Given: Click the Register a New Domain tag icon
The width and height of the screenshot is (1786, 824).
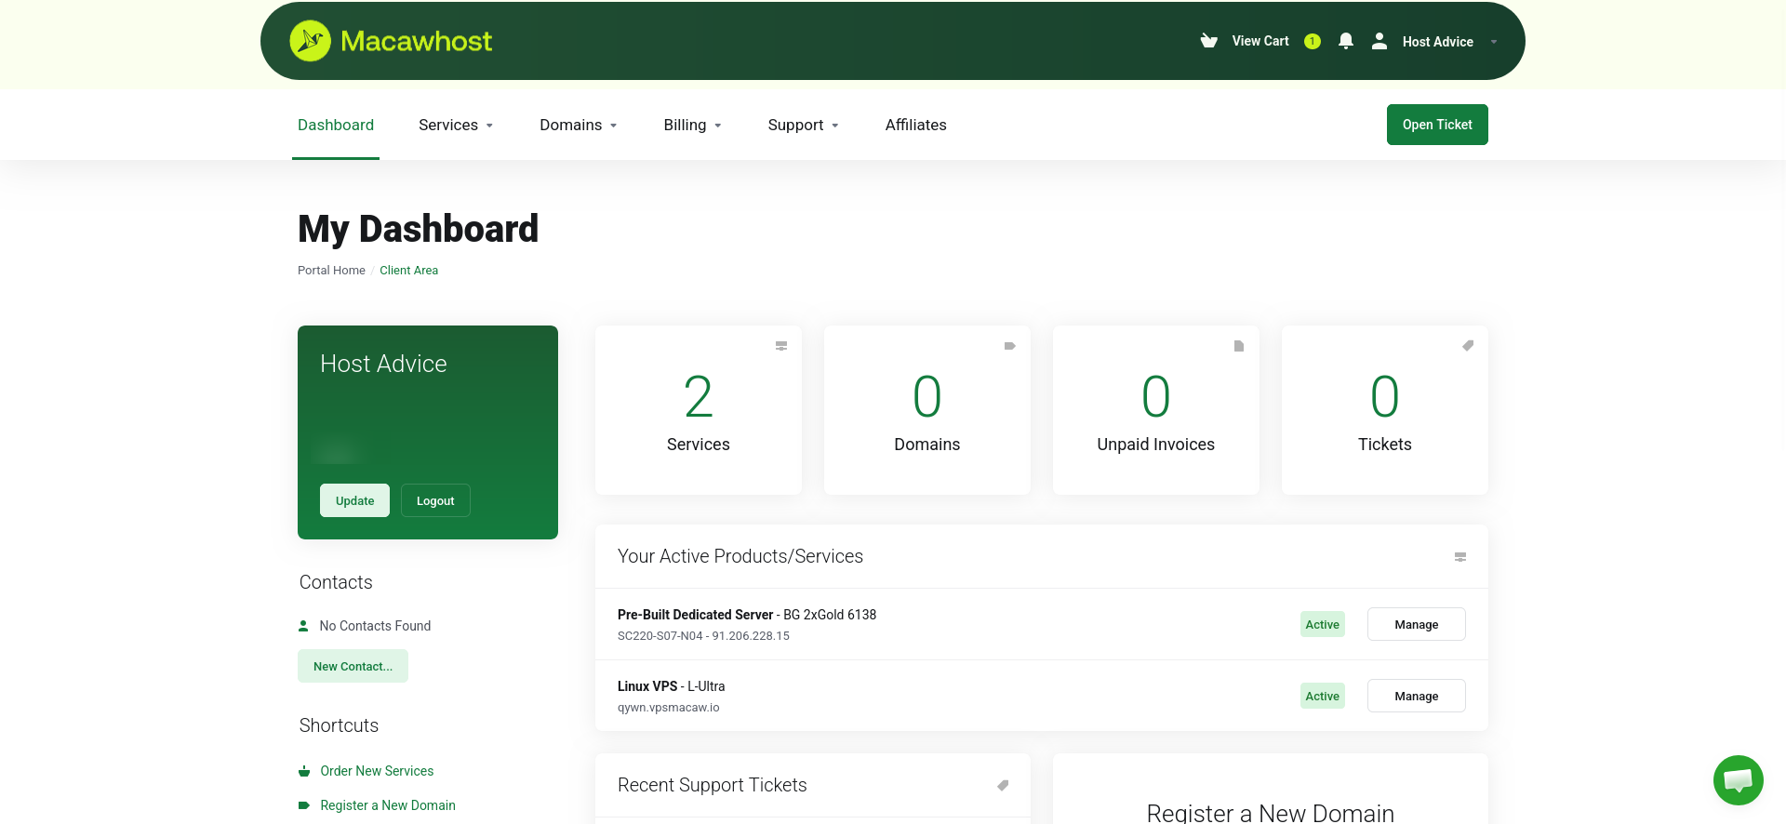Looking at the screenshot, I should (304, 805).
